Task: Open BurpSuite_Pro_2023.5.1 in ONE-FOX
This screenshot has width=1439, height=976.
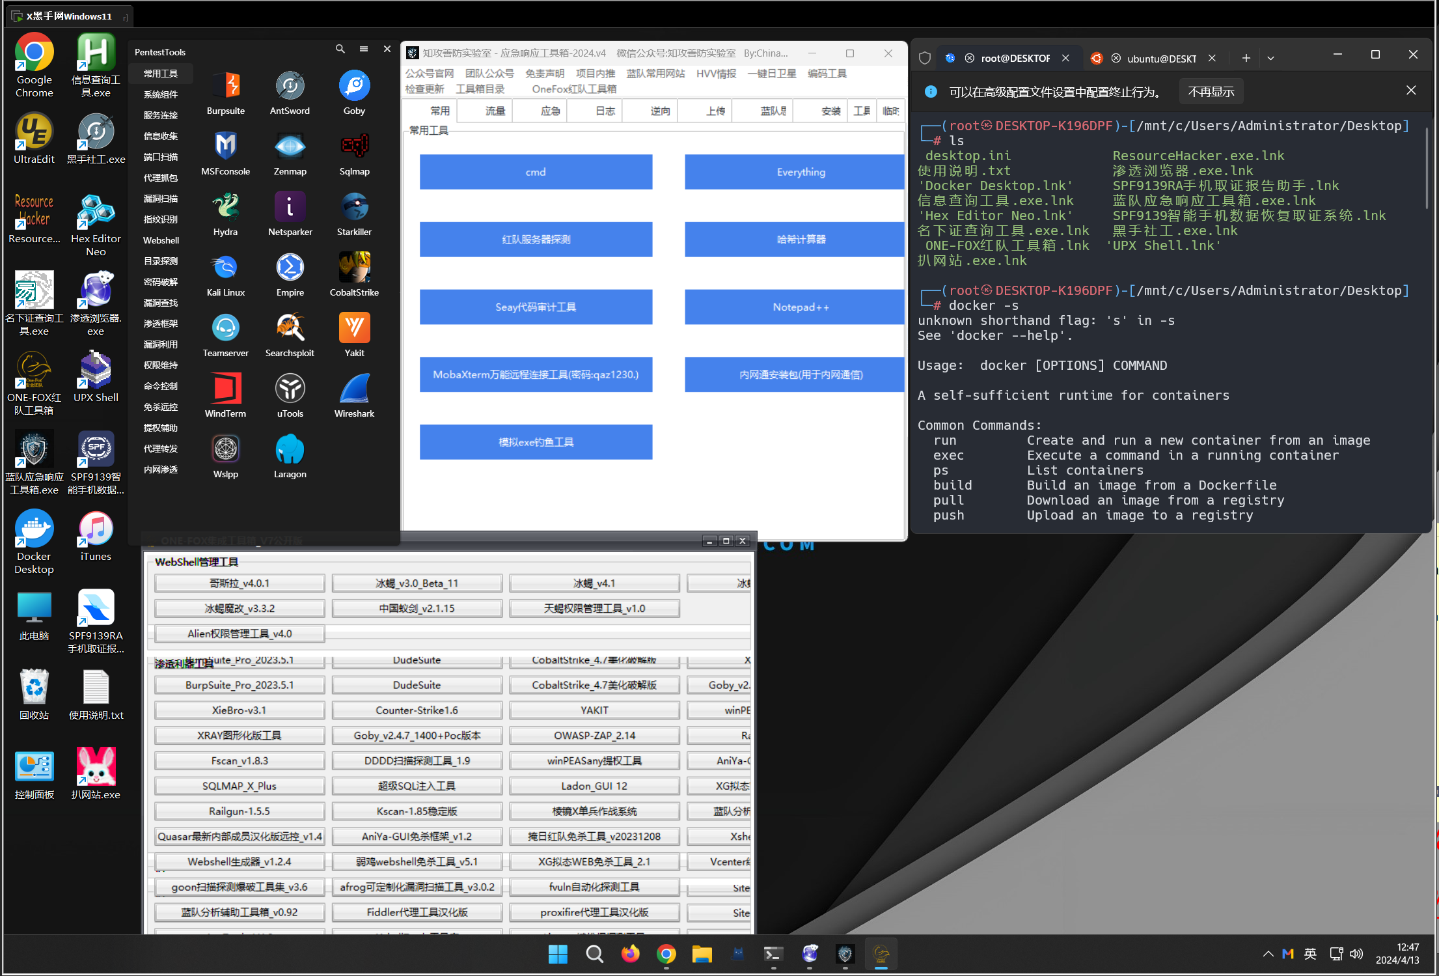Action: click(240, 685)
